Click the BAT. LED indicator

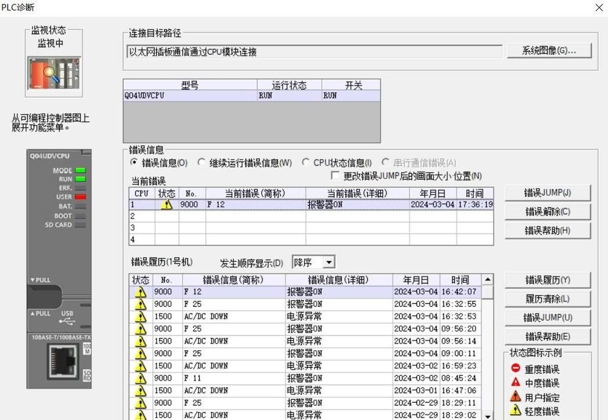pos(81,206)
